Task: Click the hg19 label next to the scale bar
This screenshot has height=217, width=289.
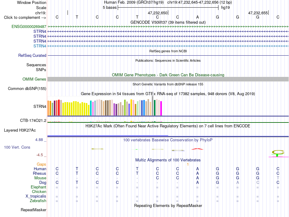Action: [x=225, y=8]
